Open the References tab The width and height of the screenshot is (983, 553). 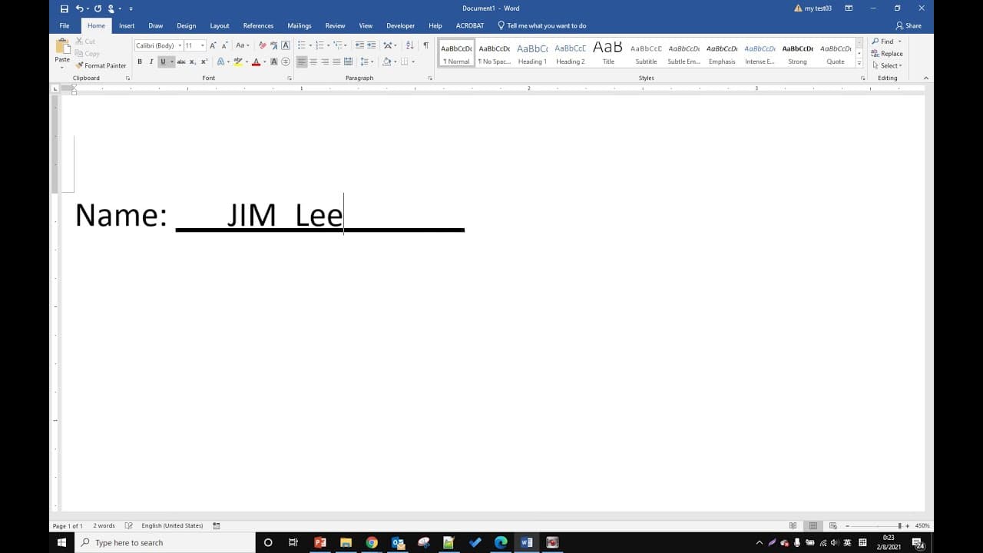click(x=258, y=25)
